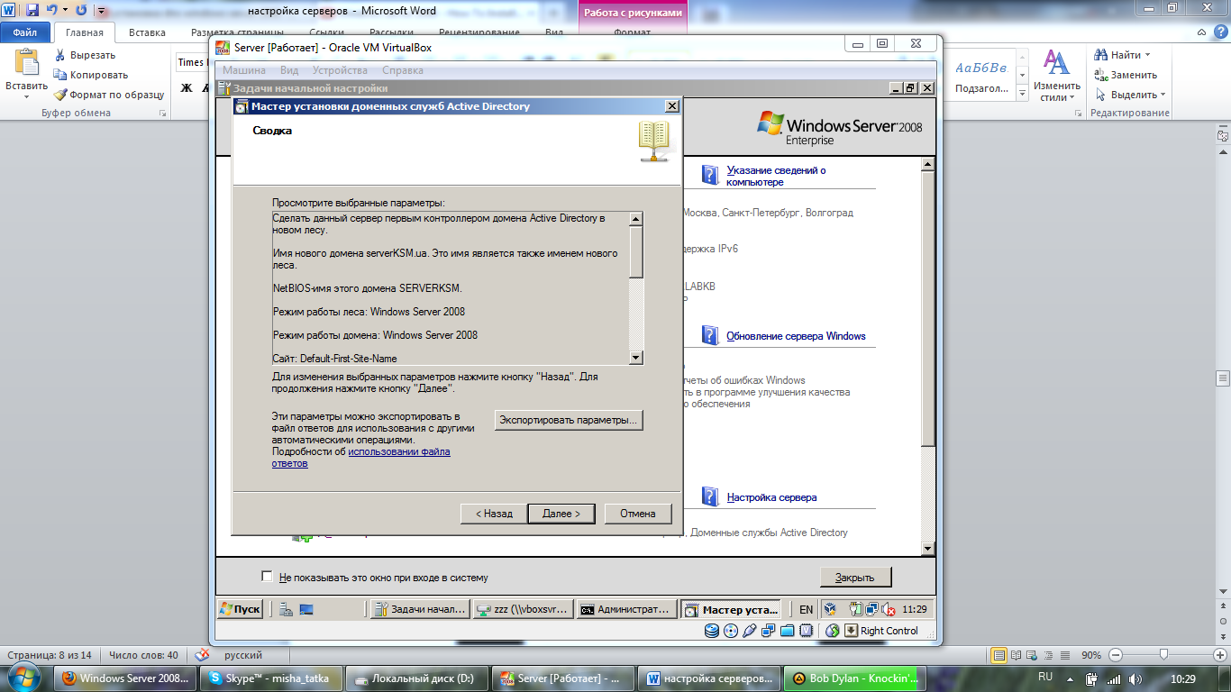Open Windows Server 2008 Firefox taskbar item
Screen dimensions: 1231x692
tap(125, 678)
